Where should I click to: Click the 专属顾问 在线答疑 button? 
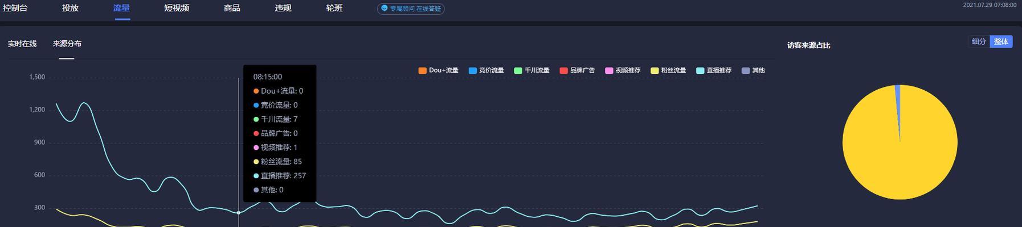coord(411,9)
